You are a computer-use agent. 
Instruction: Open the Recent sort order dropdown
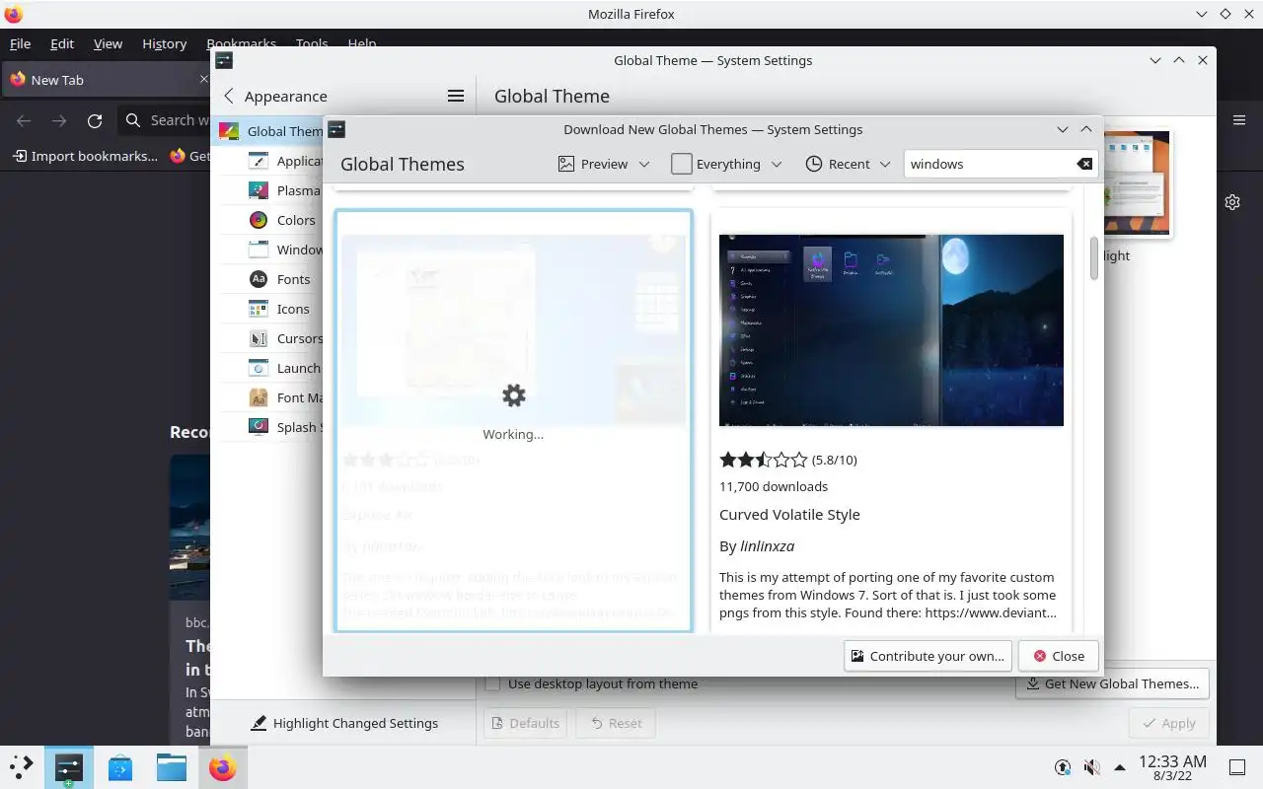point(849,164)
